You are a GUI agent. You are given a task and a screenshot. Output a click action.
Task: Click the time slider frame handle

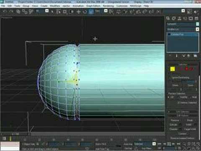[15, 134]
